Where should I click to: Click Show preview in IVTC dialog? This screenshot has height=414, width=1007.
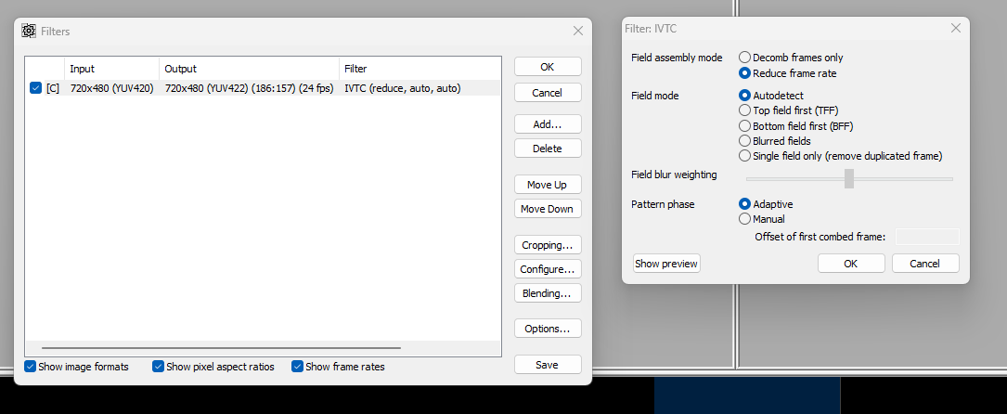tap(666, 264)
